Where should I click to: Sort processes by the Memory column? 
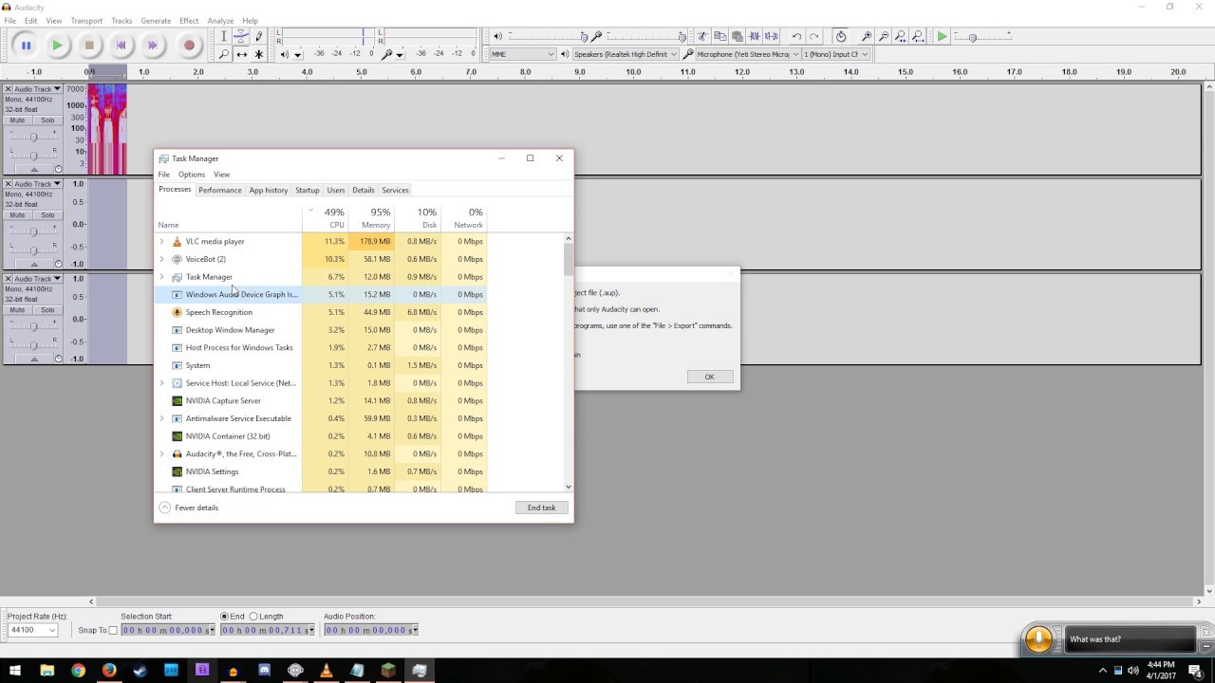(x=371, y=218)
